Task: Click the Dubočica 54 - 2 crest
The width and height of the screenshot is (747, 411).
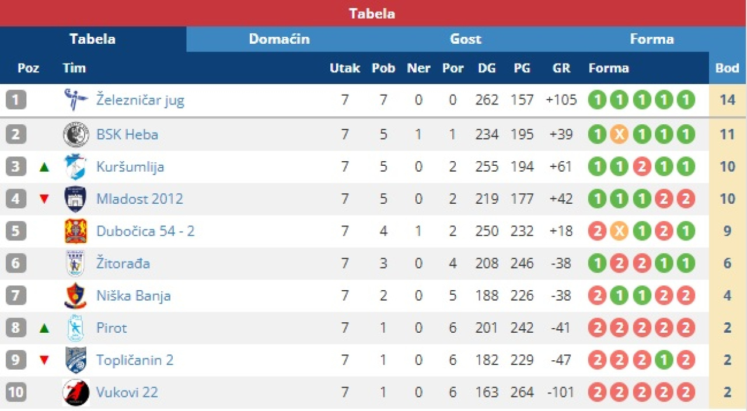Action: coord(76,231)
